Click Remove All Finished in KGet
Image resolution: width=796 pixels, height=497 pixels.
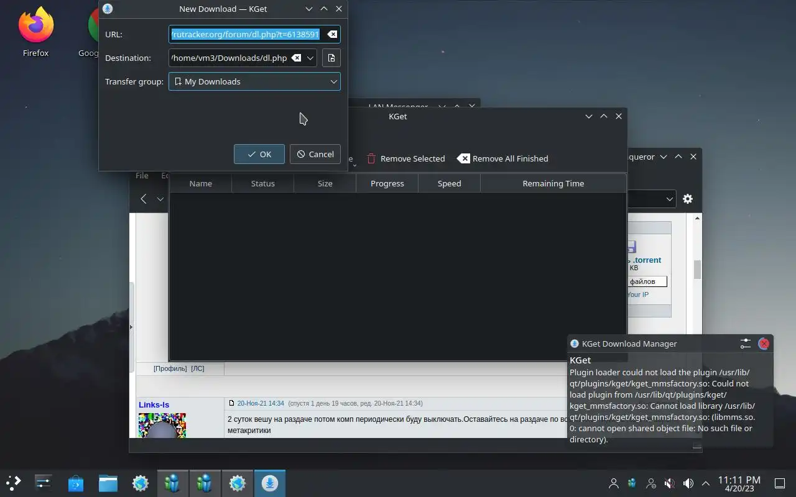pyautogui.click(x=502, y=158)
